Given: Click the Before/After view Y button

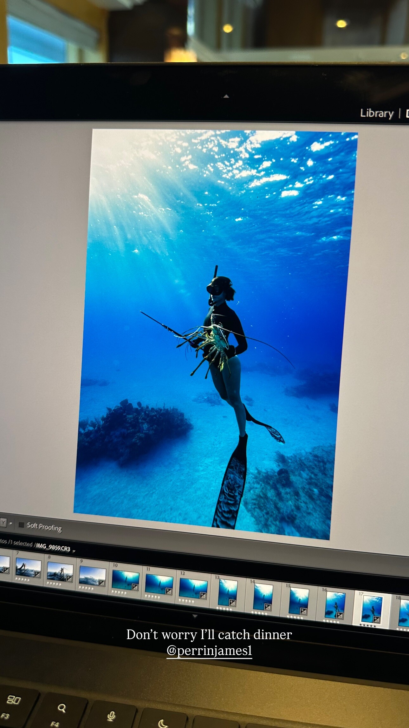Looking at the screenshot, I should pos(3,523).
